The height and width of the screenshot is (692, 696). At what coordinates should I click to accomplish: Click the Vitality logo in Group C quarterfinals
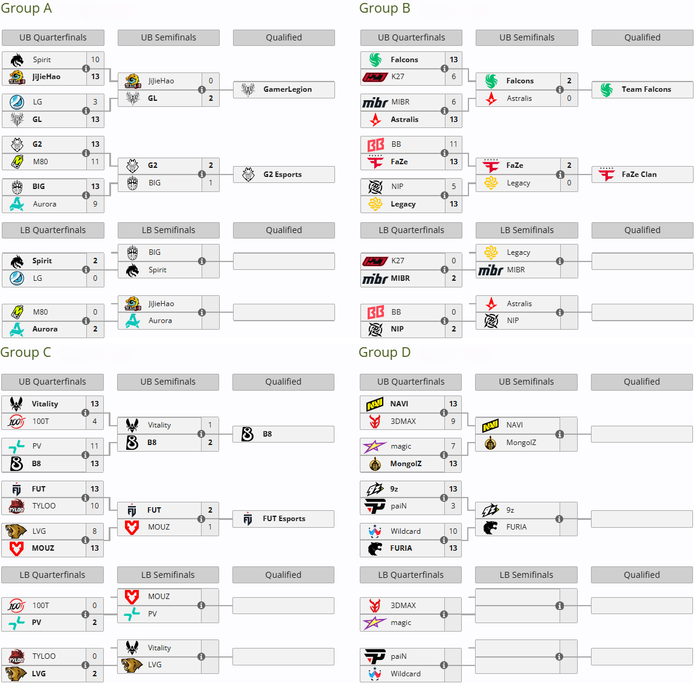pos(16,404)
